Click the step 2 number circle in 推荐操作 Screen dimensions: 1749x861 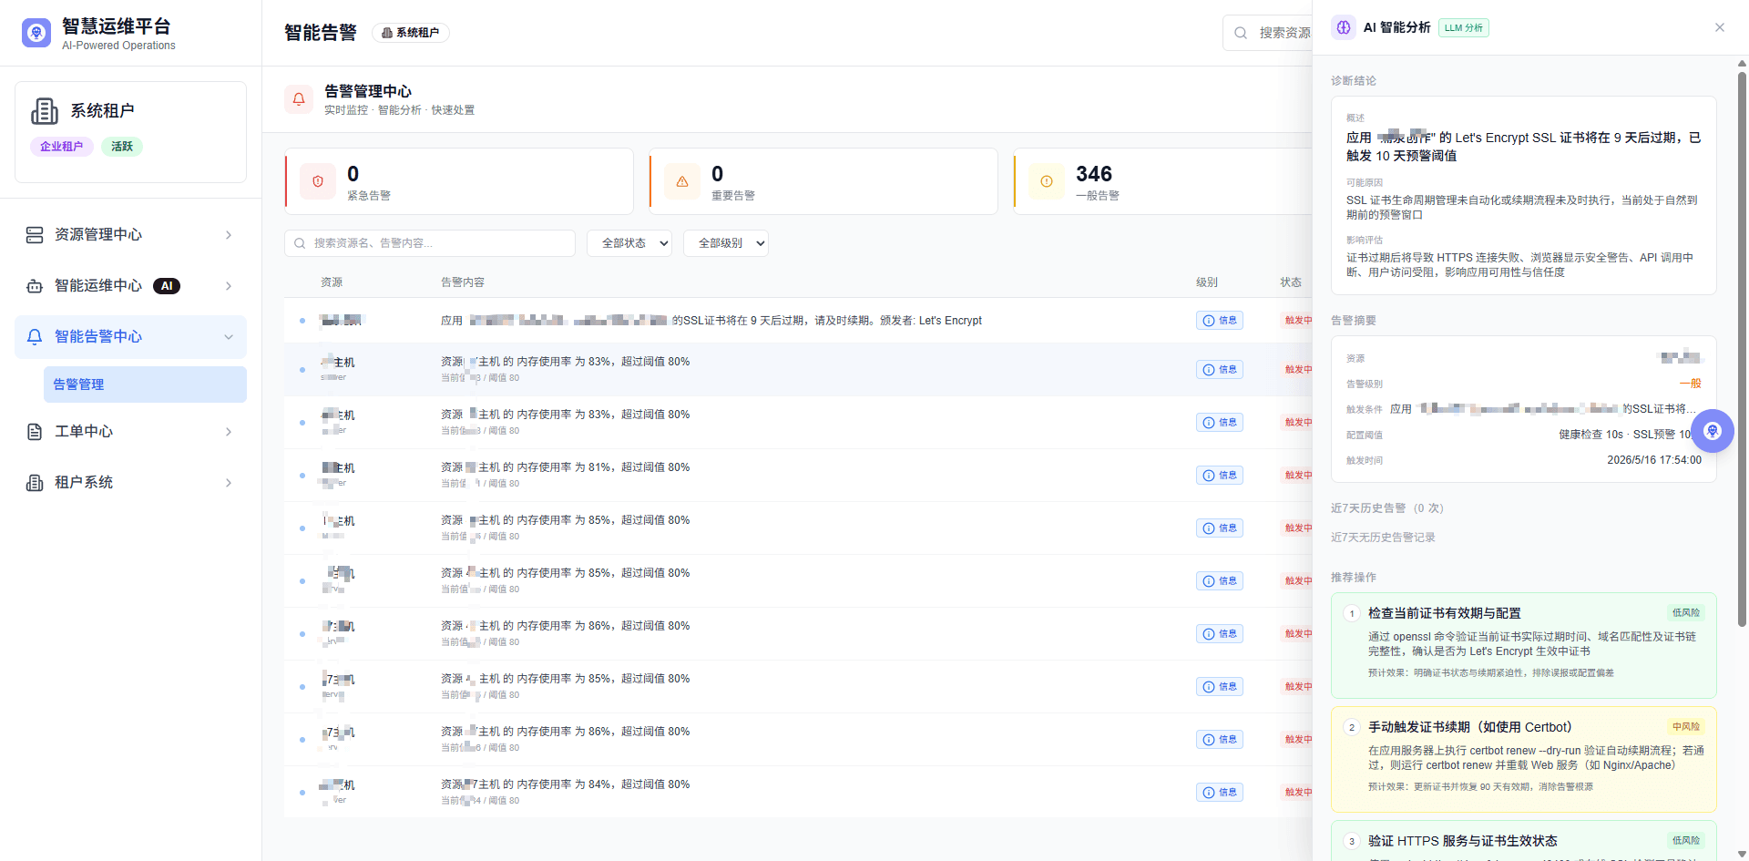coord(1352,728)
